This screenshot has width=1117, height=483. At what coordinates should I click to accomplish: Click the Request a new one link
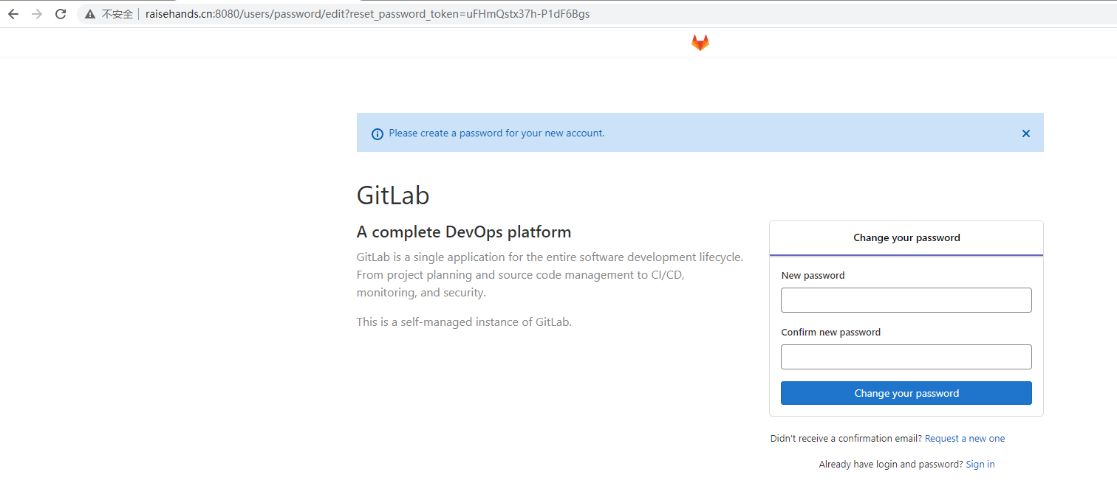(965, 438)
